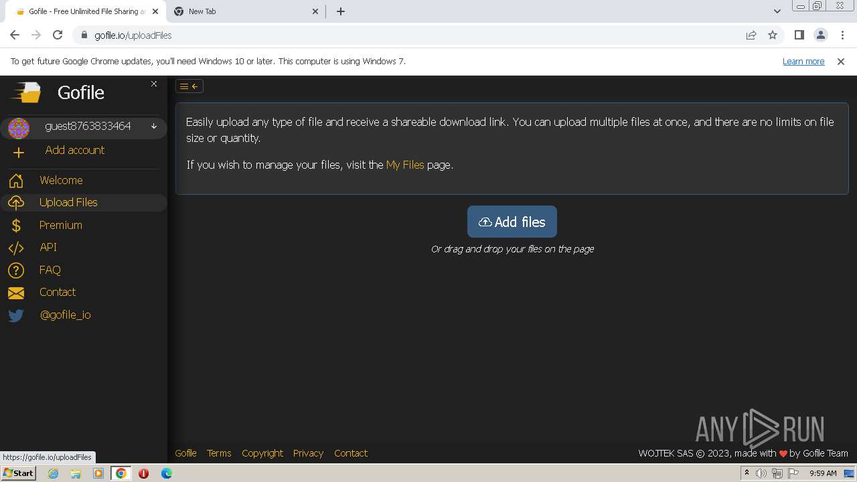857x482 pixels.
Task: Click the Upload Files cloud icon
Action: coord(16,203)
